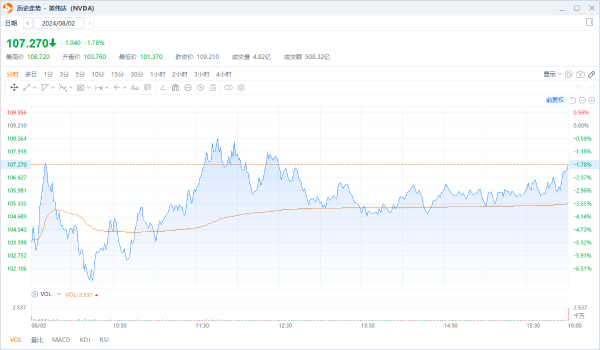The image size is (600, 350).
Task: Switch to the 5分 timeframe tab
Action: (x=81, y=74)
